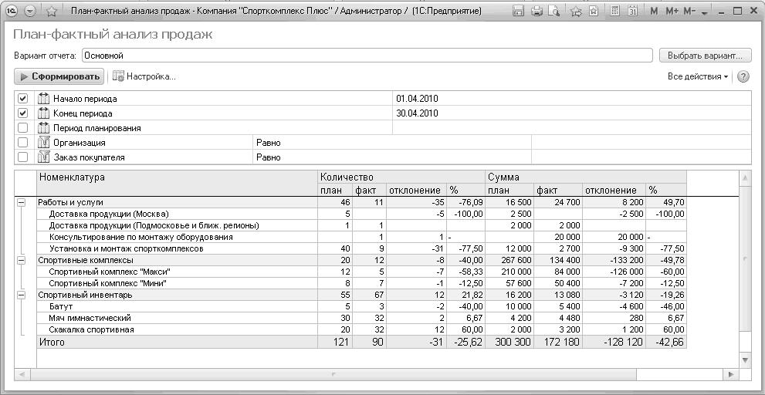Image resolution: width=765 pixels, height=395 pixels.
Task: Click the Выбрать вариант button
Action: tap(705, 56)
